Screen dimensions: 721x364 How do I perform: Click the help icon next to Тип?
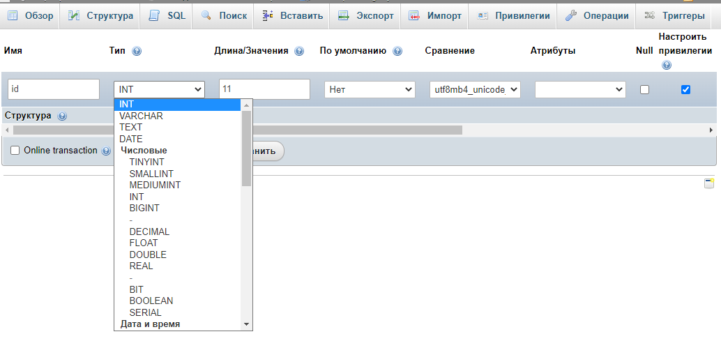[x=137, y=51]
